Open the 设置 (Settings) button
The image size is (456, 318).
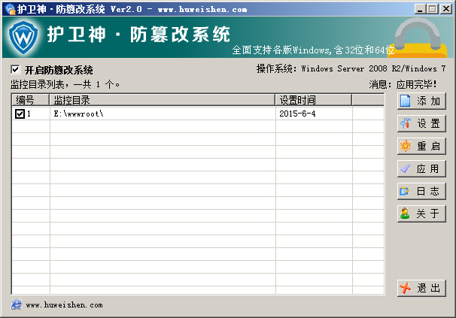pos(421,123)
